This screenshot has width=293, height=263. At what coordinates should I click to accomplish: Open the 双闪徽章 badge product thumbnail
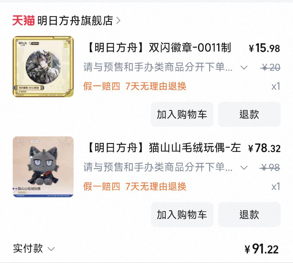click(x=43, y=66)
